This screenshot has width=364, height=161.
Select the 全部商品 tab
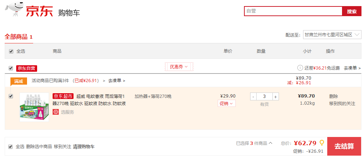click(19, 37)
